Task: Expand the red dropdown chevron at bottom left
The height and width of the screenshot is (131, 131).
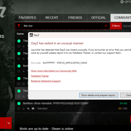Action: [9, 123]
